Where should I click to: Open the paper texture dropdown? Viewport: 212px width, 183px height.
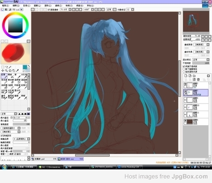click(x=201, y=45)
